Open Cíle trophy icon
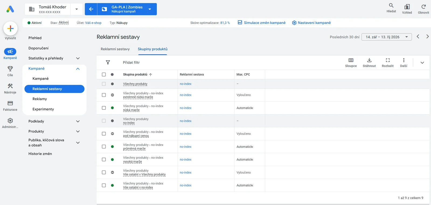This screenshot has width=431, height=205. (x=10, y=69)
